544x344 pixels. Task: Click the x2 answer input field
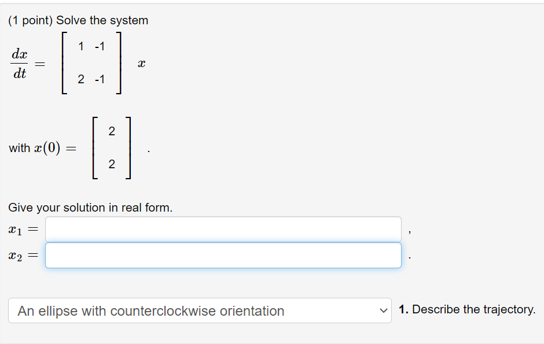pyautogui.click(x=223, y=254)
